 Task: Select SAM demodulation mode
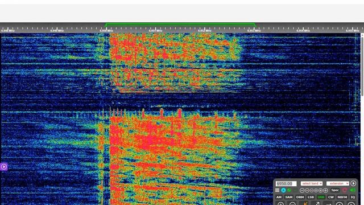click(289, 197)
